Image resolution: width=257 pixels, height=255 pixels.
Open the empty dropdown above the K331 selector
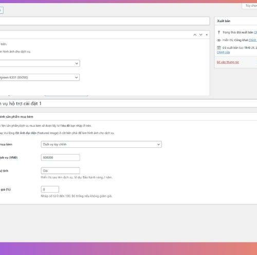(x=40, y=63)
